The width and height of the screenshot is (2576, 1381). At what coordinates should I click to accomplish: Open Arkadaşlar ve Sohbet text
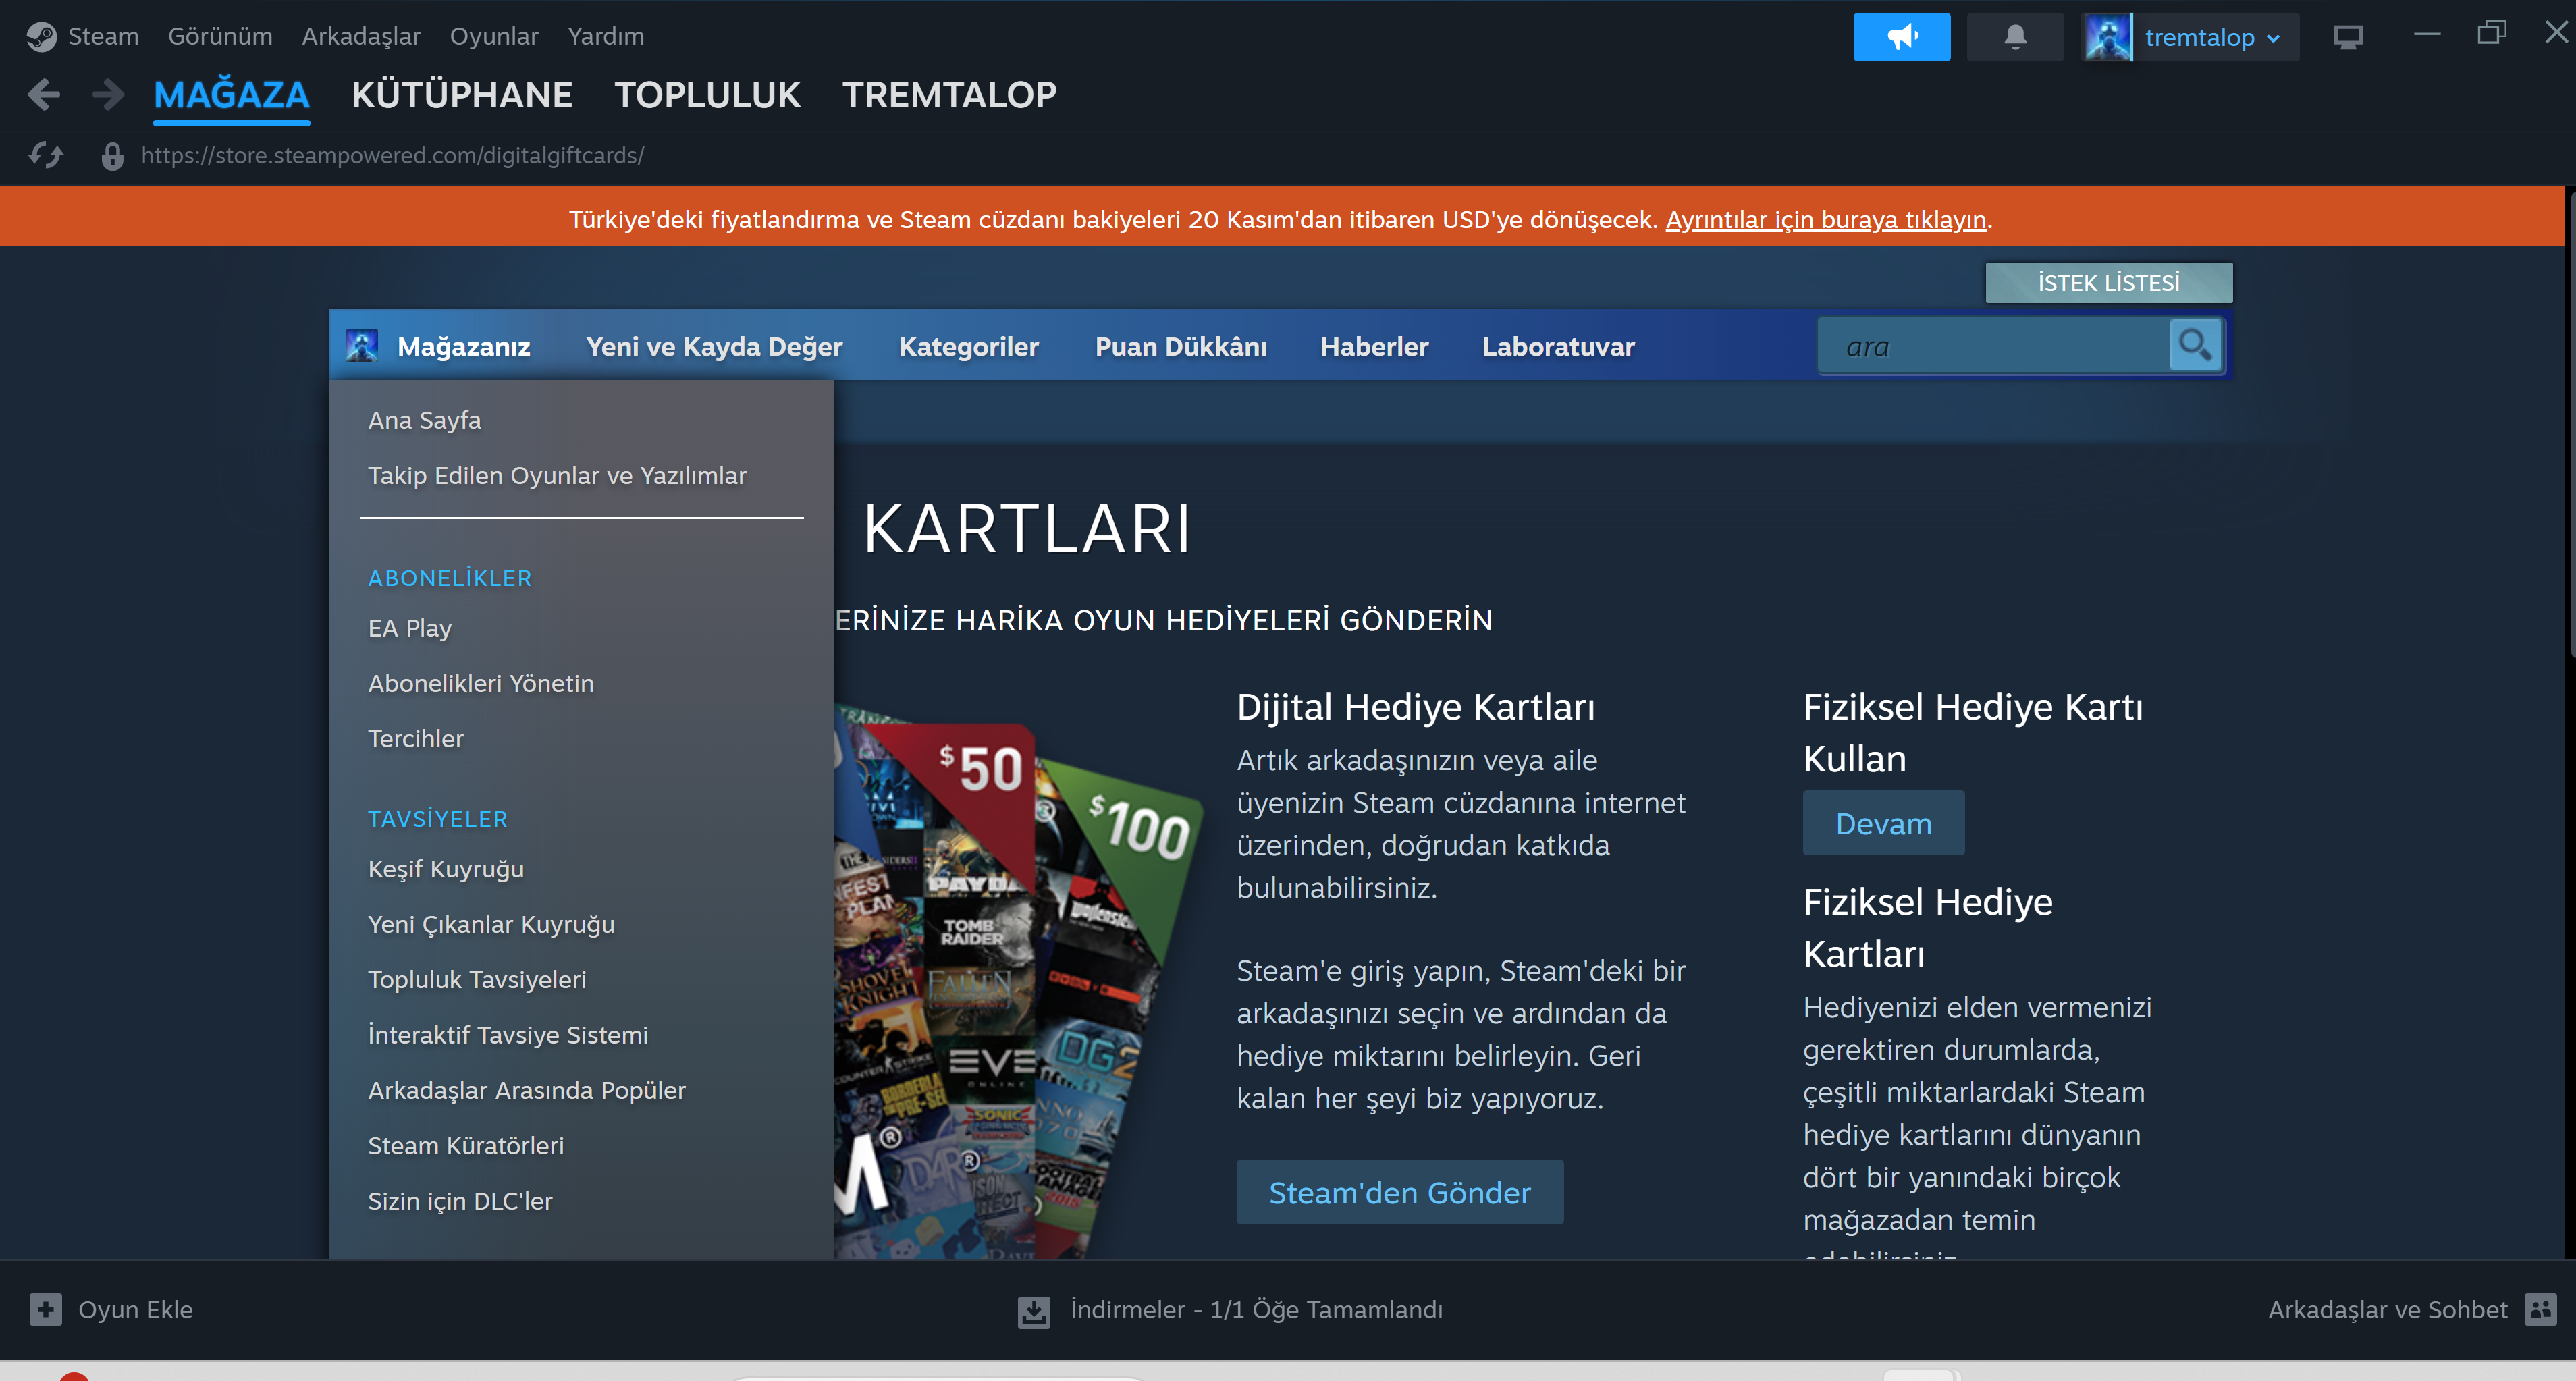coord(2387,1310)
